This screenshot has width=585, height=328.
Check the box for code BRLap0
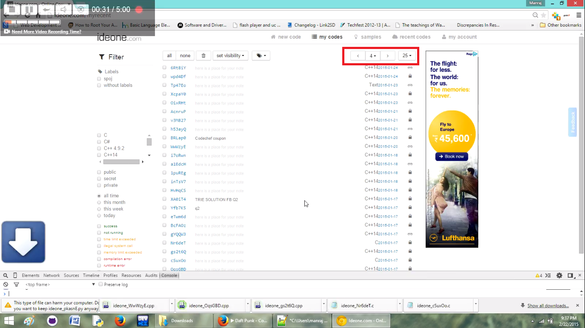pyautogui.click(x=164, y=138)
